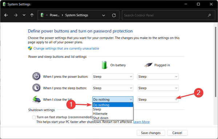Click the vertical scrollbar thumb
The image size is (218, 139).
click(x=215, y=62)
